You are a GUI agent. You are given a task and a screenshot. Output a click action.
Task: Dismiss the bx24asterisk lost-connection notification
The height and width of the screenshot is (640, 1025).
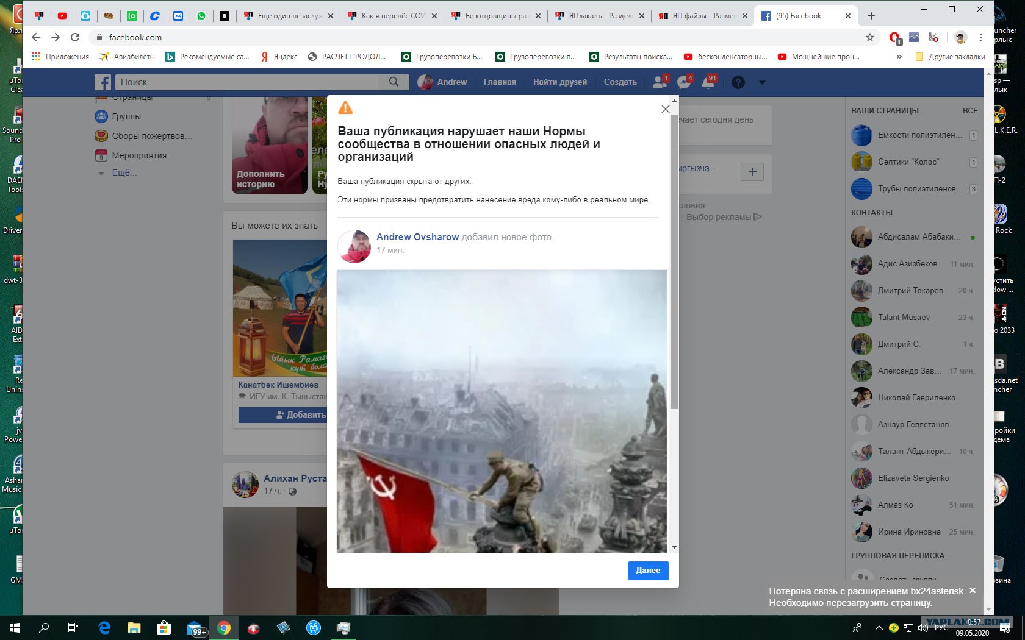[973, 591]
